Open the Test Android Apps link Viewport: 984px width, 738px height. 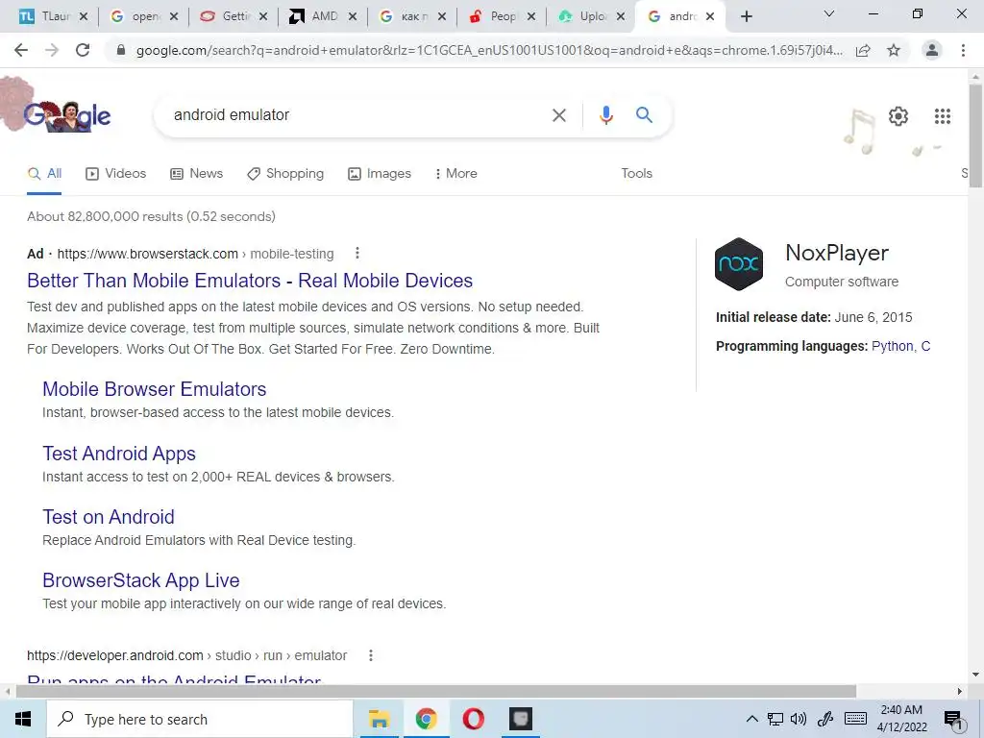[x=119, y=454]
